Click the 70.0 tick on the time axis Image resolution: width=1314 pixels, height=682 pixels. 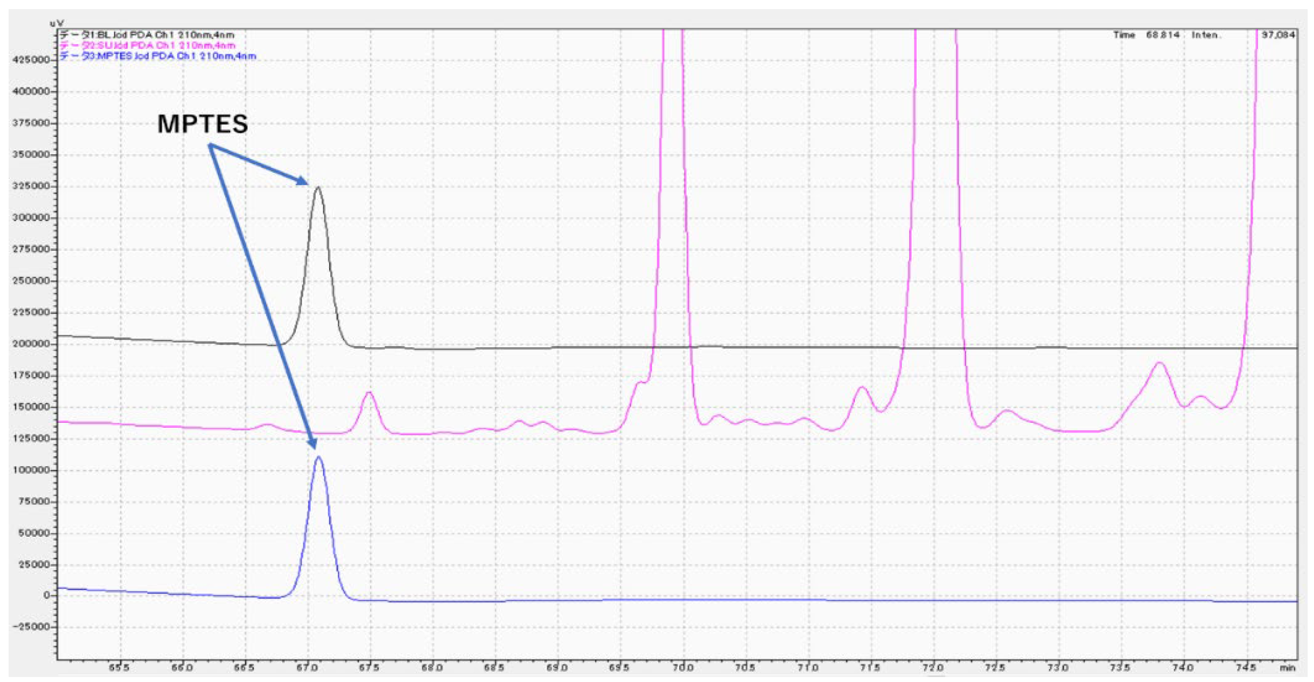(x=682, y=667)
